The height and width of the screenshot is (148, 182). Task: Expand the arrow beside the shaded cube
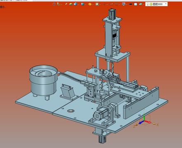(78, 5)
